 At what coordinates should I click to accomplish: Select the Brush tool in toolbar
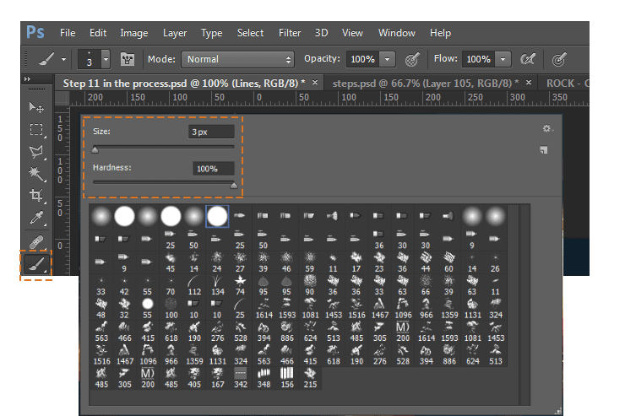(x=36, y=265)
